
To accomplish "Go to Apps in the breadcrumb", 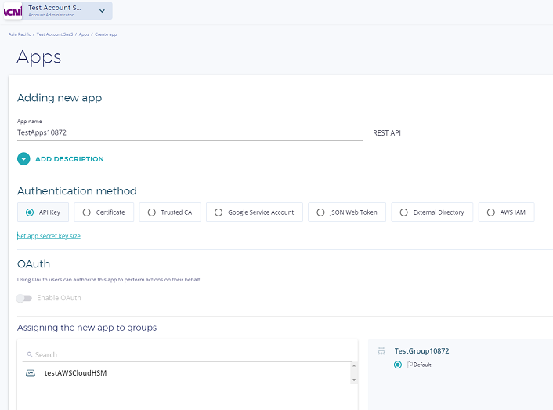I will click(84, 34).
